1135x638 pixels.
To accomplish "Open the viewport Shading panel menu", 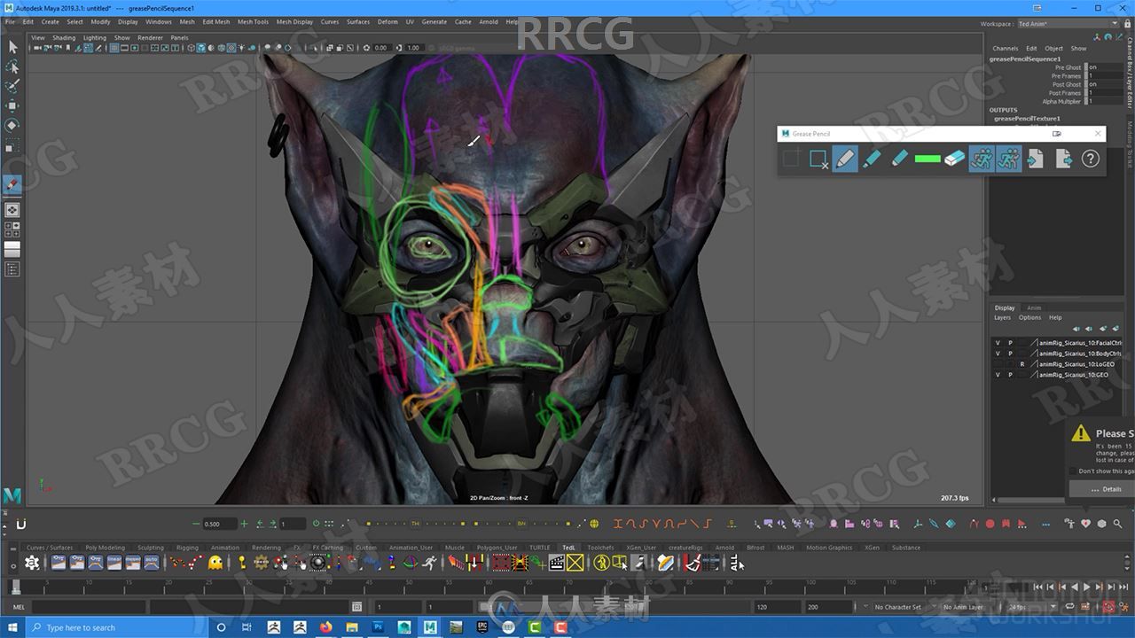I will click(64, 38).
